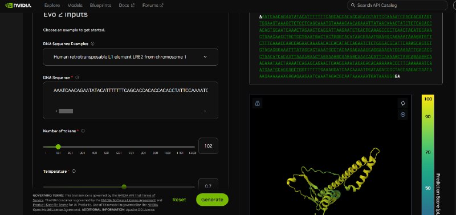456x215 pixels.
Task: Click the screenshot icon in viewer corner
Action: 258,103
